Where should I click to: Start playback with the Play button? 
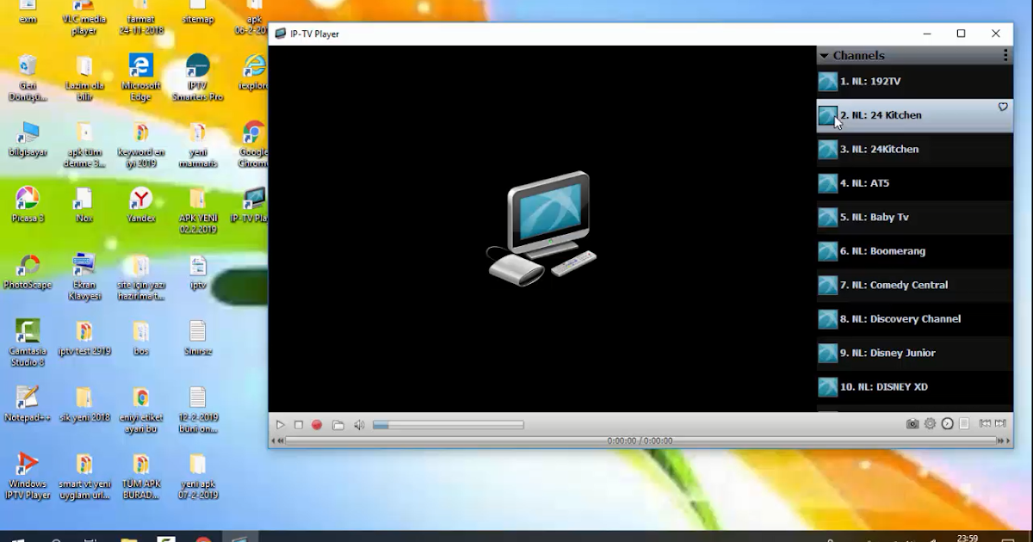(280, 425)
